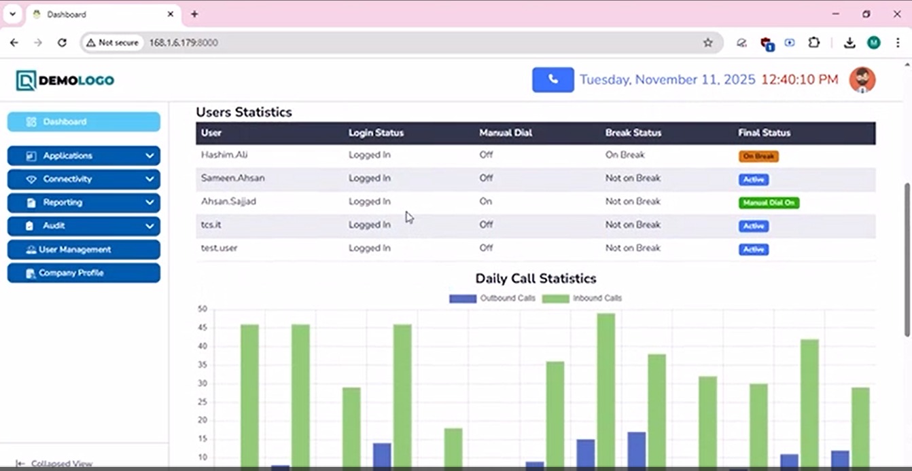Image resolution: width=912 pixels, height=471 pixels.
Task: Expand the Reporting sidebar menu
Action: 84,202
